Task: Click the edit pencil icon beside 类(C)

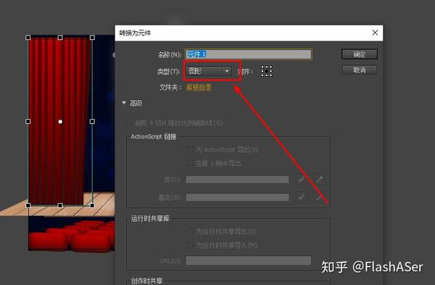Action: (319, 180)
